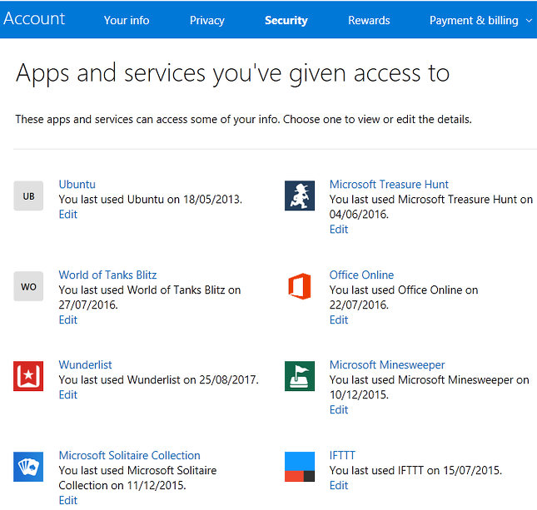Edit Microsoft Minesweeper access
The height and width of the screenshot is (510, 537).
[339, 409]
